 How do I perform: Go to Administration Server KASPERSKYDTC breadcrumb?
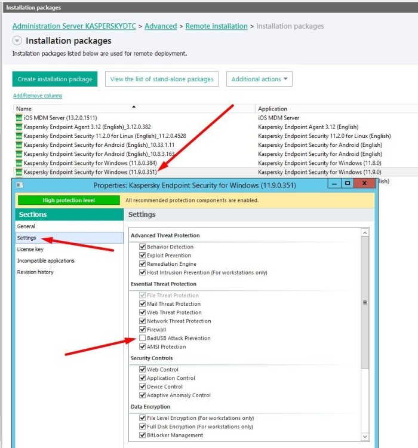click(74, 26)
